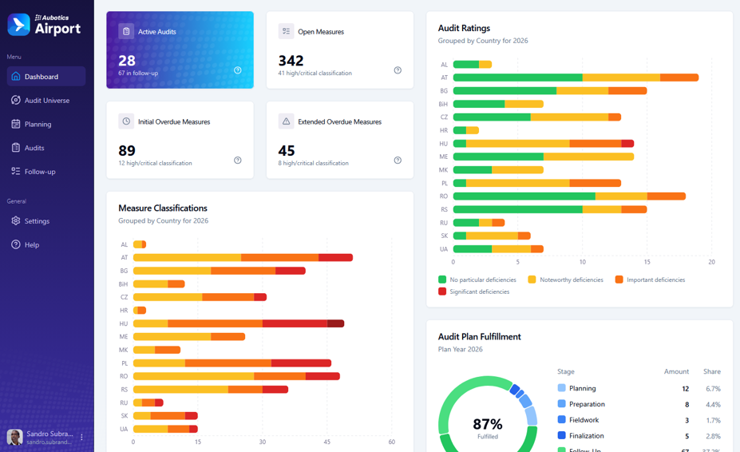740x452 pixels.
Task: Open the user menu three-dot icon
Action: point(81,437)
